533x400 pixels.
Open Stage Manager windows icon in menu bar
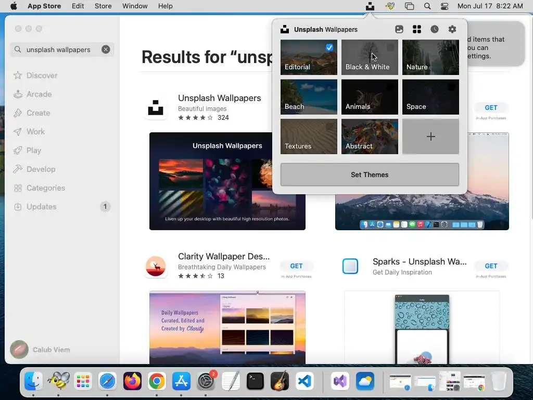(x=409, y=6)
